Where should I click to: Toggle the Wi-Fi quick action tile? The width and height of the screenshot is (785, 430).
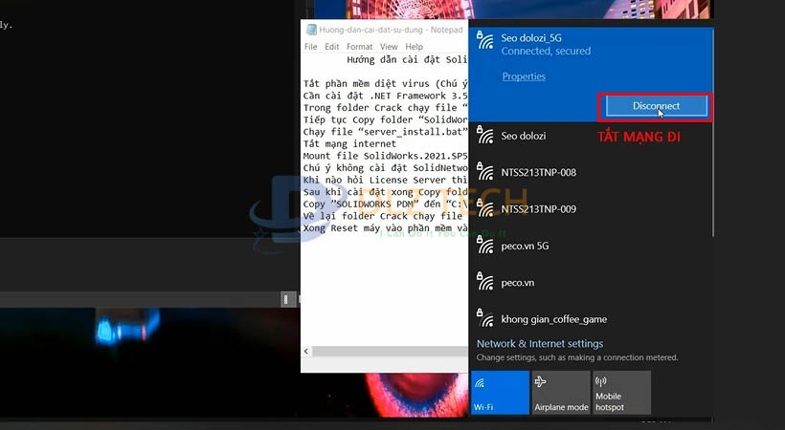pos(500,393)
